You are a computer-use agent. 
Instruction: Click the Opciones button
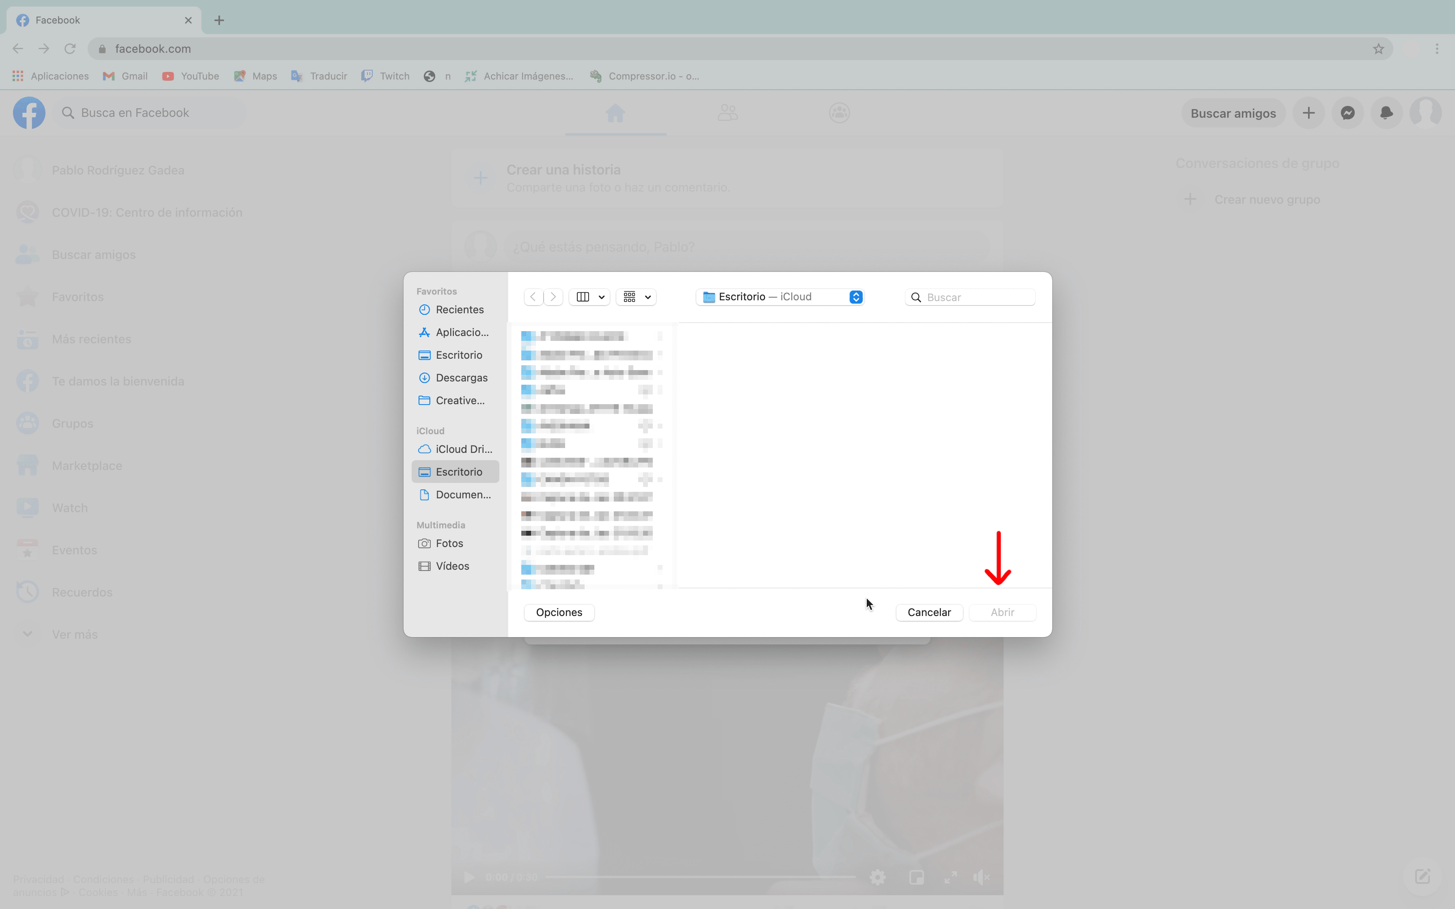click(559, 613)
